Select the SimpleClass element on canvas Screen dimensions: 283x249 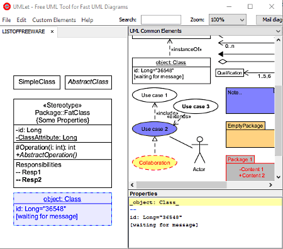37,82
